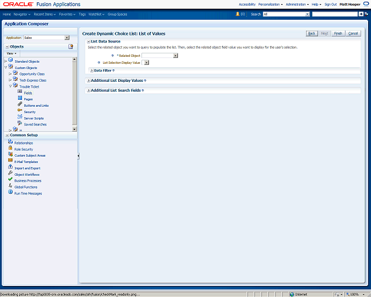Image resolution: width=371 pixels, height=297 pixels.
Task: Click the Buttons and Links icon
Action: (x=20, y=104)
